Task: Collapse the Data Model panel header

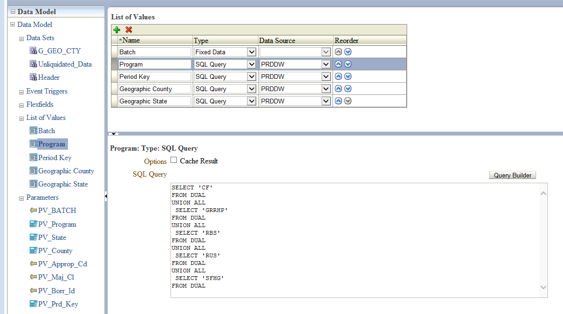Action: coord(13,11)
